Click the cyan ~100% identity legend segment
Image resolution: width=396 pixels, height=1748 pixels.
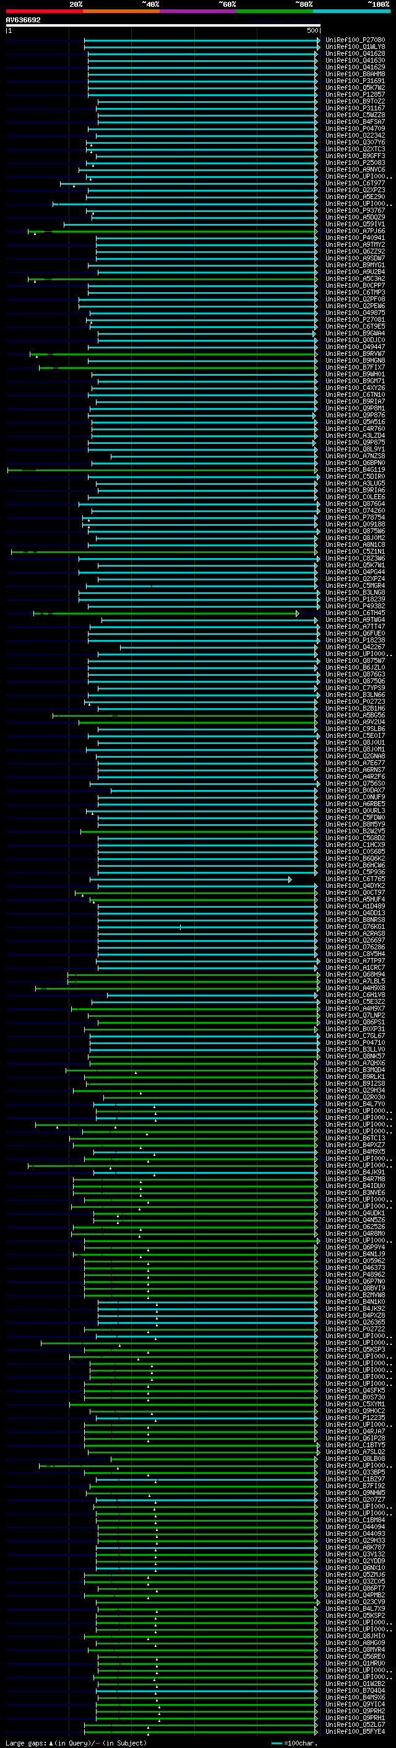(351, 11)
